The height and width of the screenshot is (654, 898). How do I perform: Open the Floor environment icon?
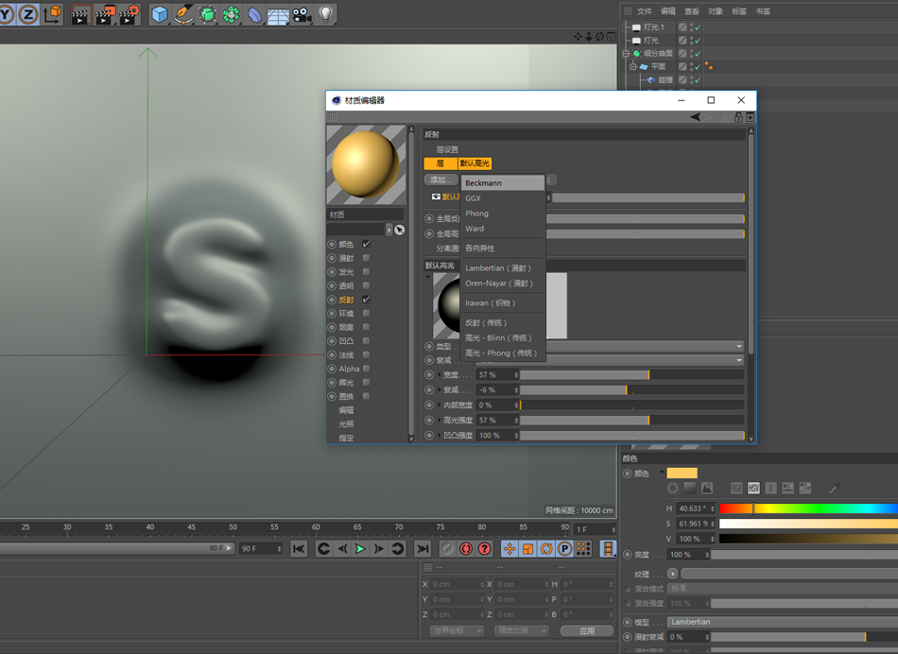click(278, 14)
